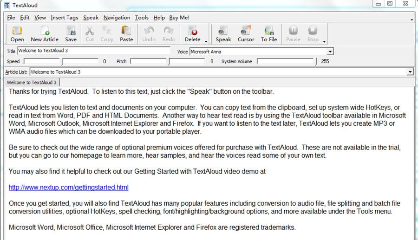The height and width of the screenshot is (240, 418).
Task: Expand the arrow next to Delete
Action: point(206,42)
